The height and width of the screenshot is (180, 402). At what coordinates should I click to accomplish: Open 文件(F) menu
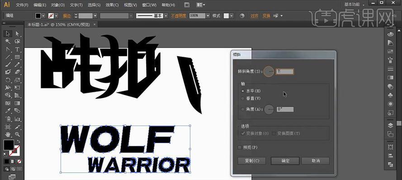click(x=22, y=5)
